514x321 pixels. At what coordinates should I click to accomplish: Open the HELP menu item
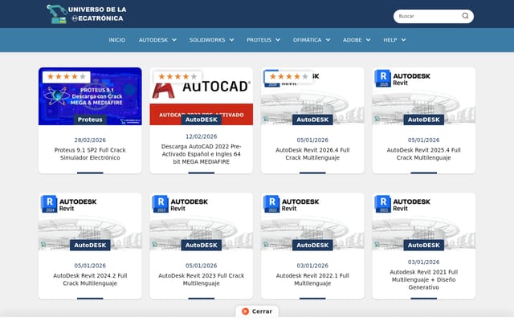pos(390,40)
